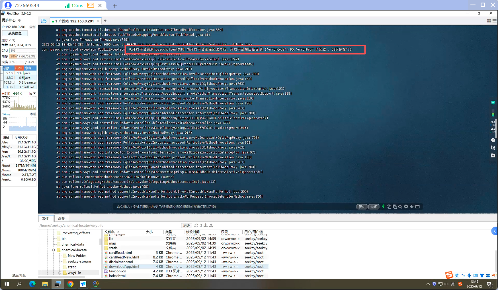The image size is (498, 290).
Task: Sort file list by 权限 column header
Action: pyautogui.click(x=231, y=232)
